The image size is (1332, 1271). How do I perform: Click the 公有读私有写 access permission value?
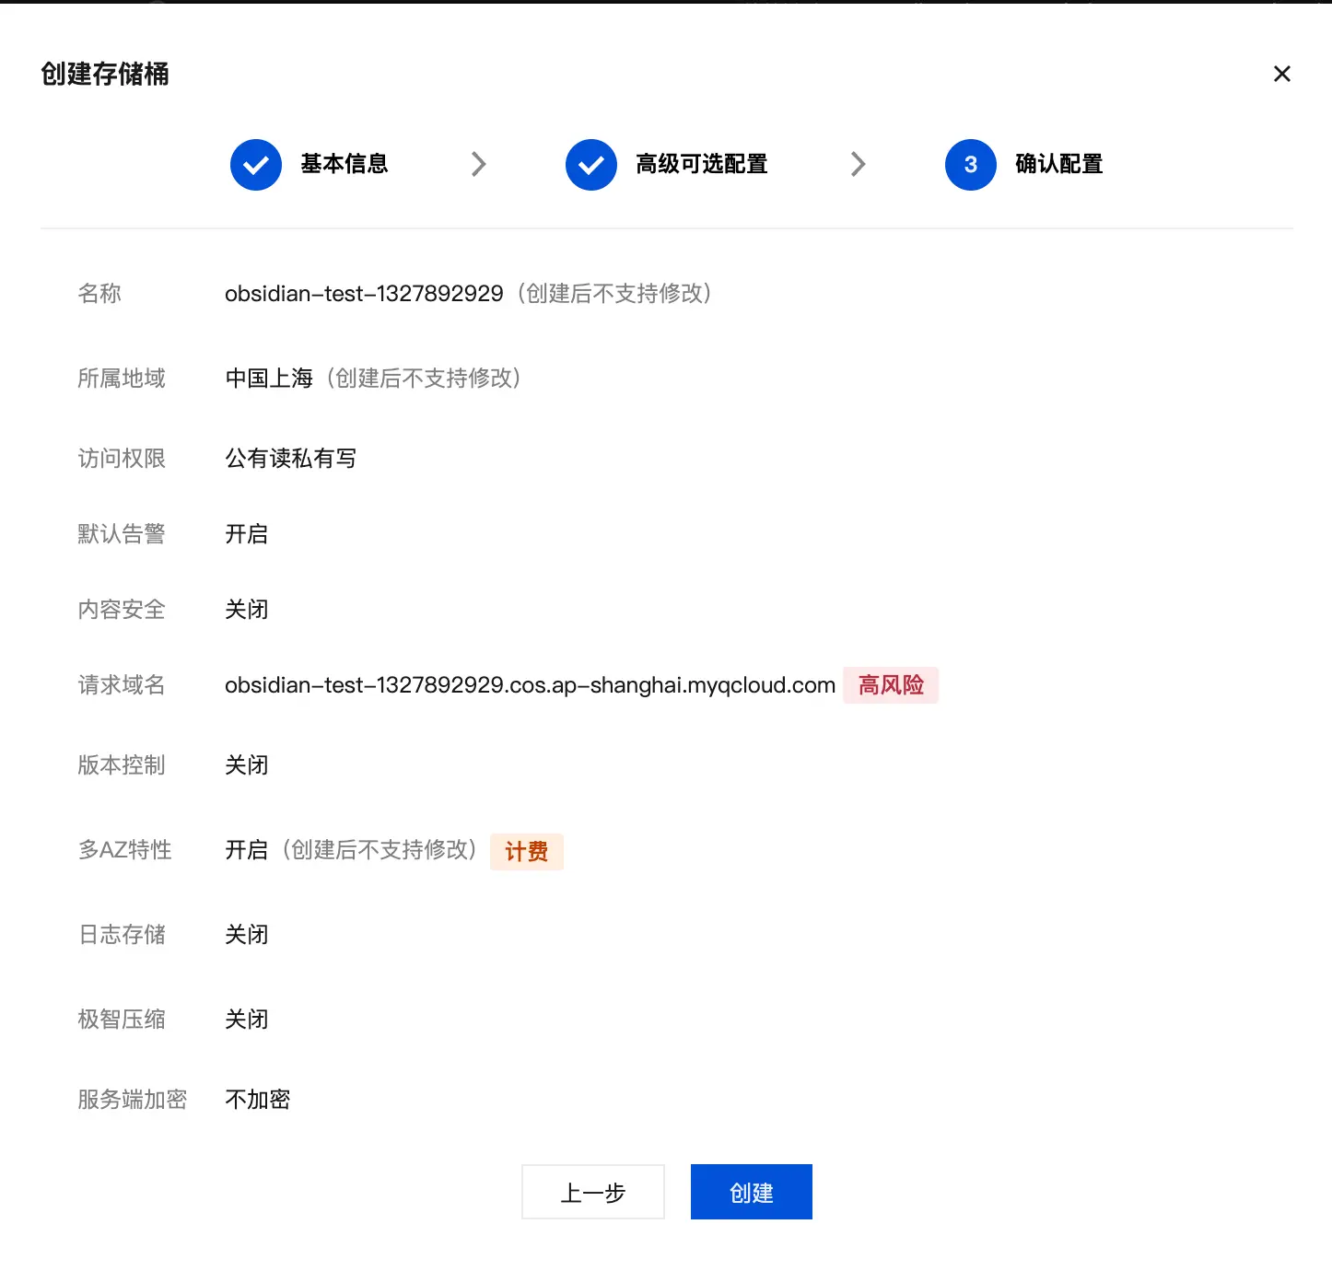point(290,459)
